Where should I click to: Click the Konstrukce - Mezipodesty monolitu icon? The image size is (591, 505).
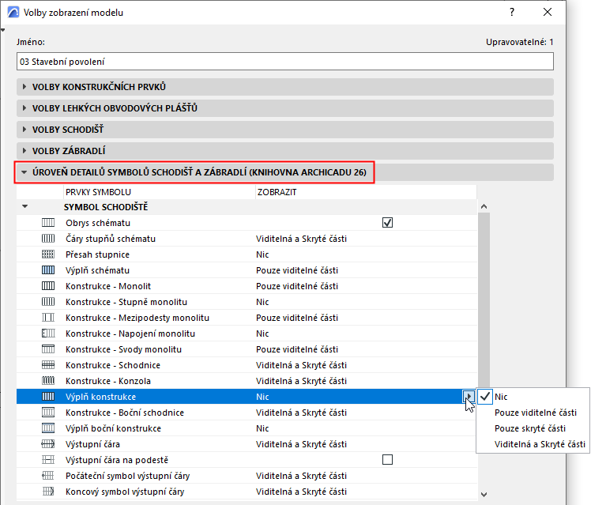(48, 318)
